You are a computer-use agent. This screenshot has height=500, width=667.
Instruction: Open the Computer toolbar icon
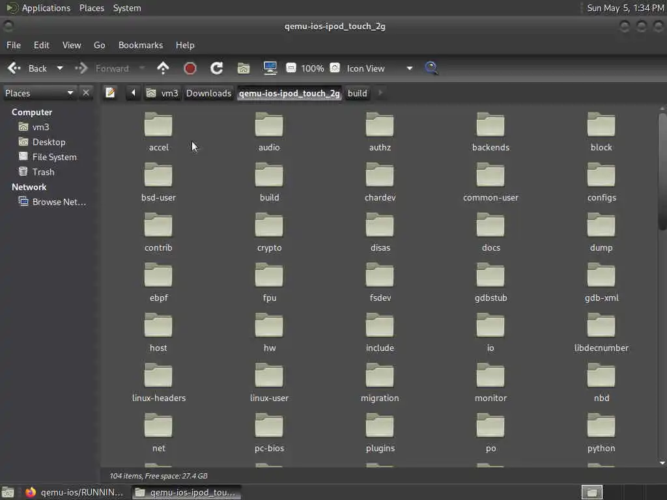[270, 68]
